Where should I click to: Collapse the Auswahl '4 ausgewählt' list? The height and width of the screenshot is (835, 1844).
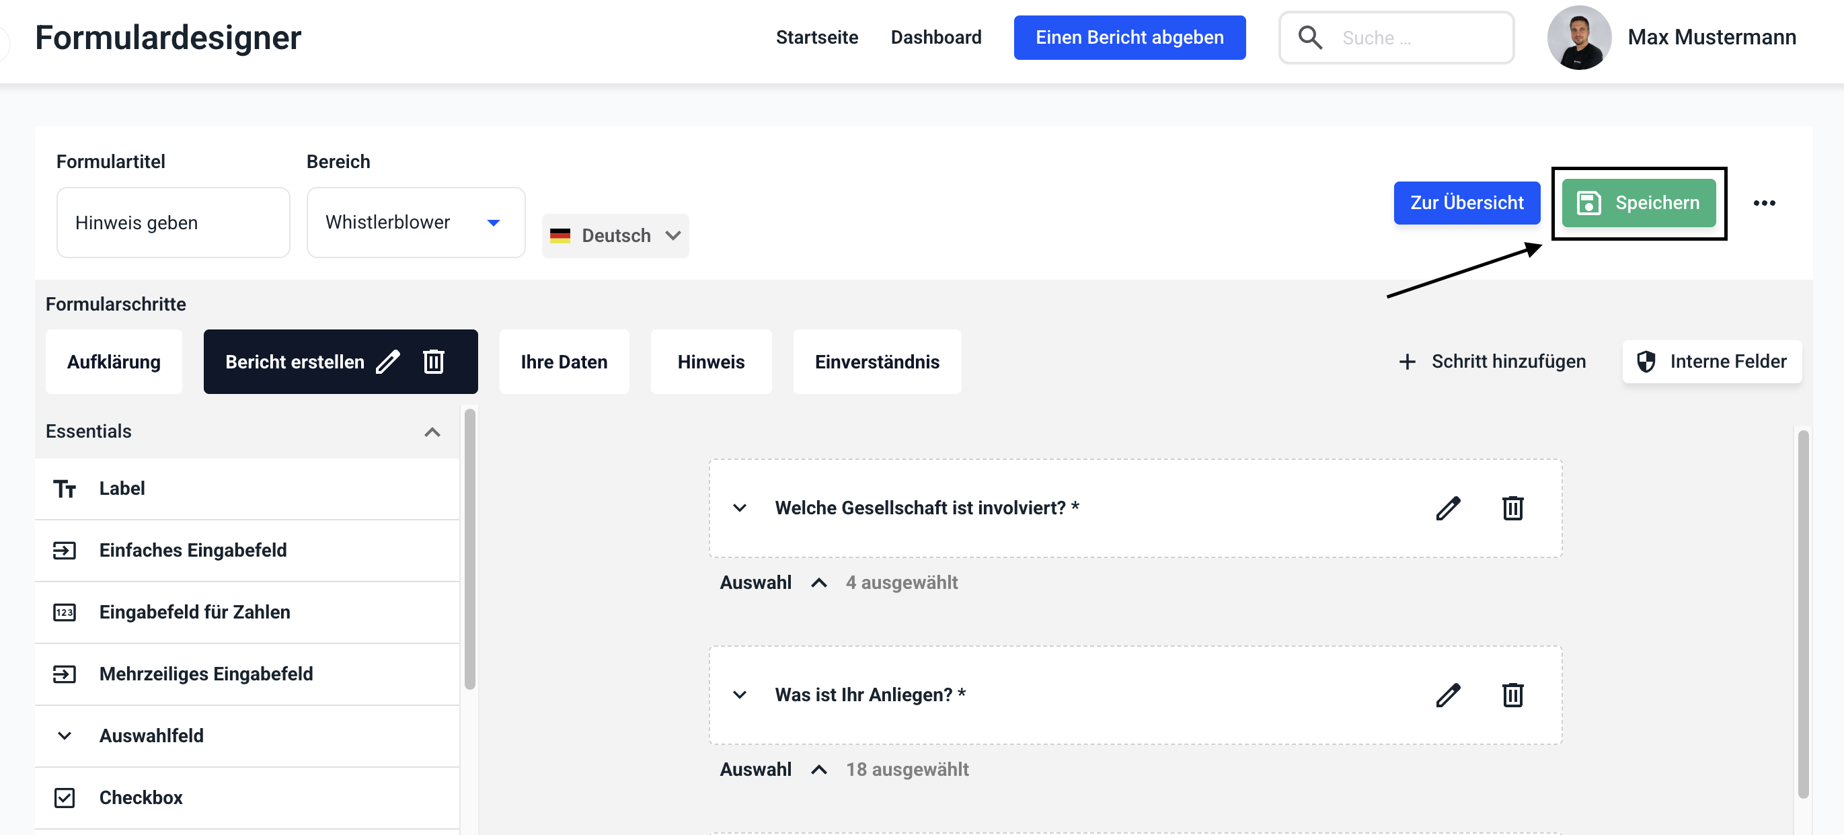pyautogui.click(x=819, y=583)
